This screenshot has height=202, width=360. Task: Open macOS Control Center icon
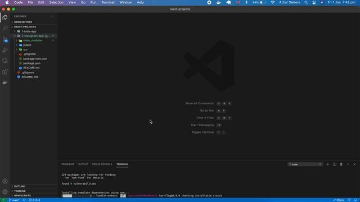(314, 2)
